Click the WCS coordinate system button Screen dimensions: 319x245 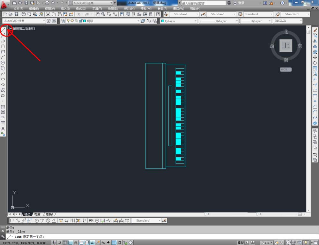286,70
